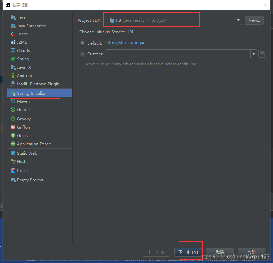Click the Static Web globe icon
The width and height of the screenshot is (273, 263).
(x=13, y=153)
